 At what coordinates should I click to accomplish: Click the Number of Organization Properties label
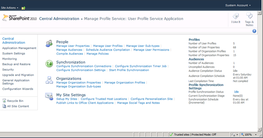[x=208, y=55]
